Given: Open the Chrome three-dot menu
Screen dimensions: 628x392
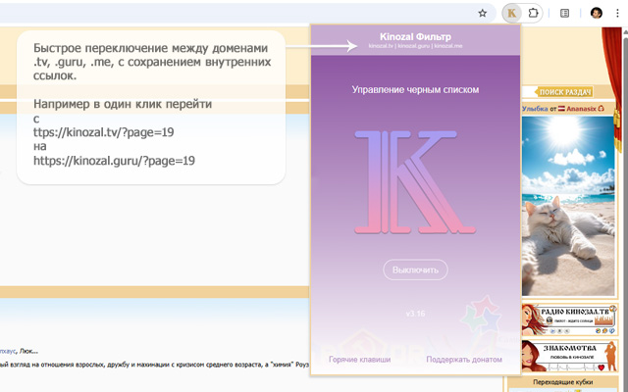Looking at the screenshot, I should point(617,13).
